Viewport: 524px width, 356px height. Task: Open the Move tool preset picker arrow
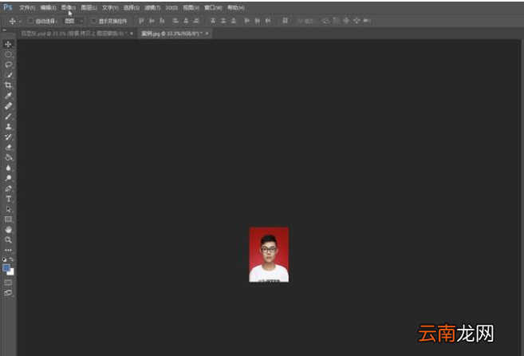point(20,21)
